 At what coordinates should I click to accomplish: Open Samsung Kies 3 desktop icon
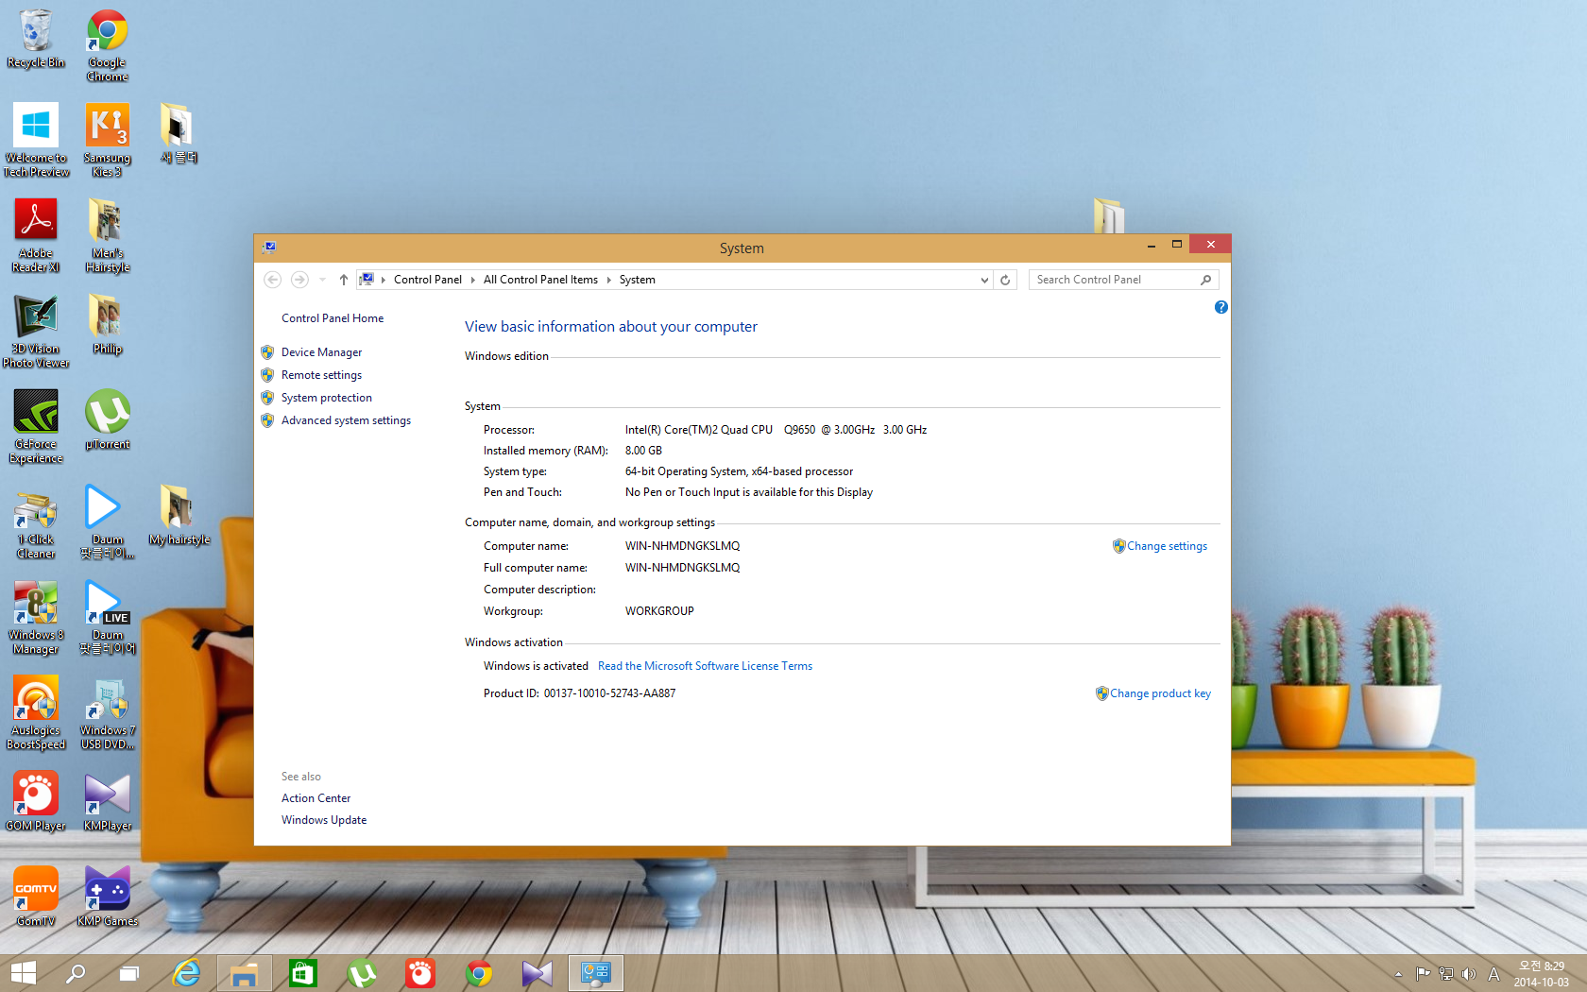107,140
